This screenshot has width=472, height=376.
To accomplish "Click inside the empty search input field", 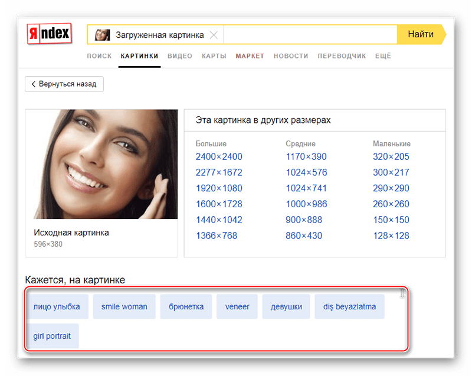I will [x=310, y=35].
